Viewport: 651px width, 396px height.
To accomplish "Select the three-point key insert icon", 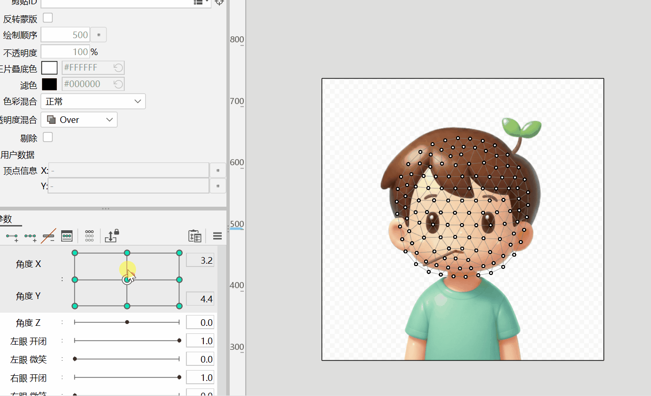I will [x=30, y=236].
